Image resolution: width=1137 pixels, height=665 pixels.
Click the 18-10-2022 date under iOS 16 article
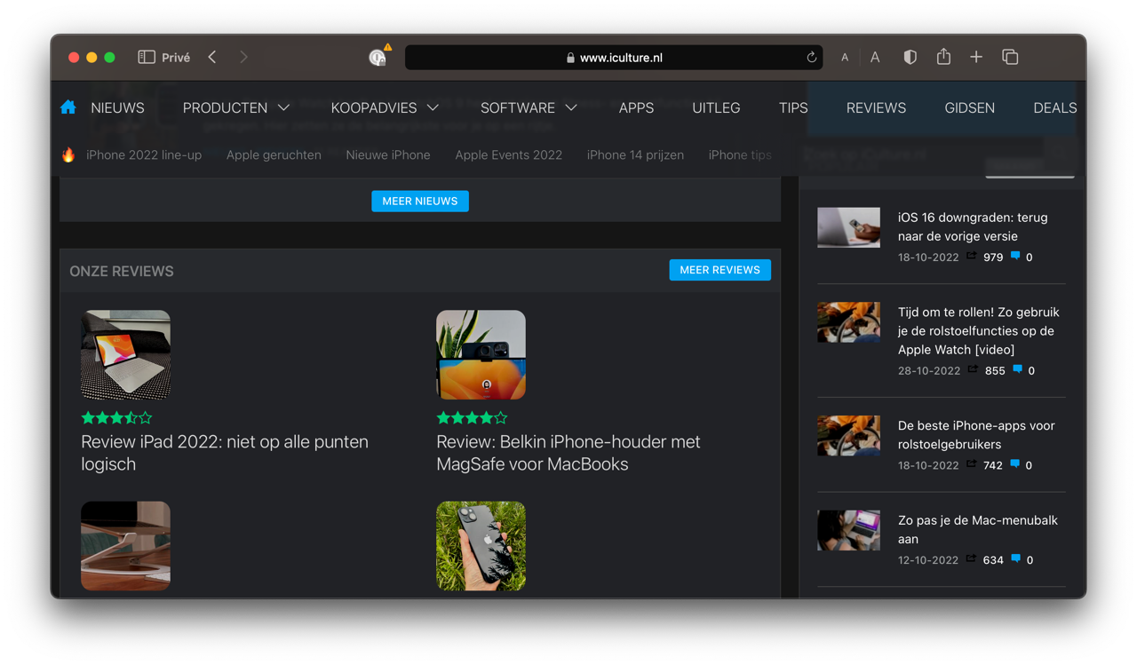pos(928,257)
